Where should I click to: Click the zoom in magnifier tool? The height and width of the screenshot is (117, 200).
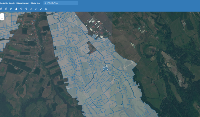click(x=1, y=9)
